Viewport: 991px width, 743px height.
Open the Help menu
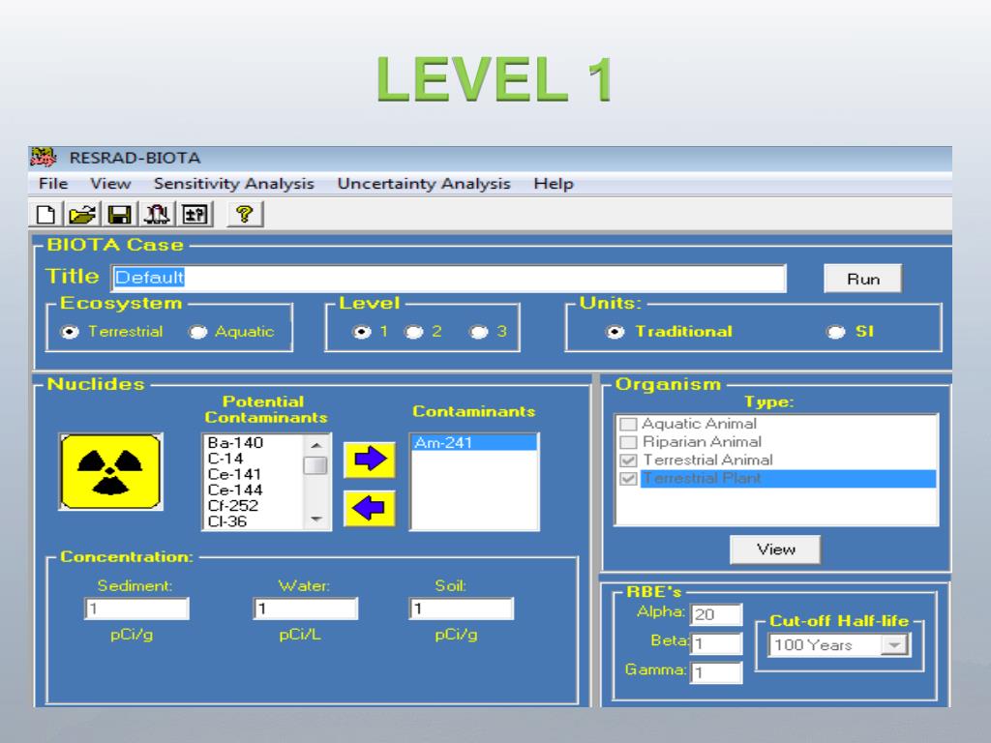tap(553, 184)
